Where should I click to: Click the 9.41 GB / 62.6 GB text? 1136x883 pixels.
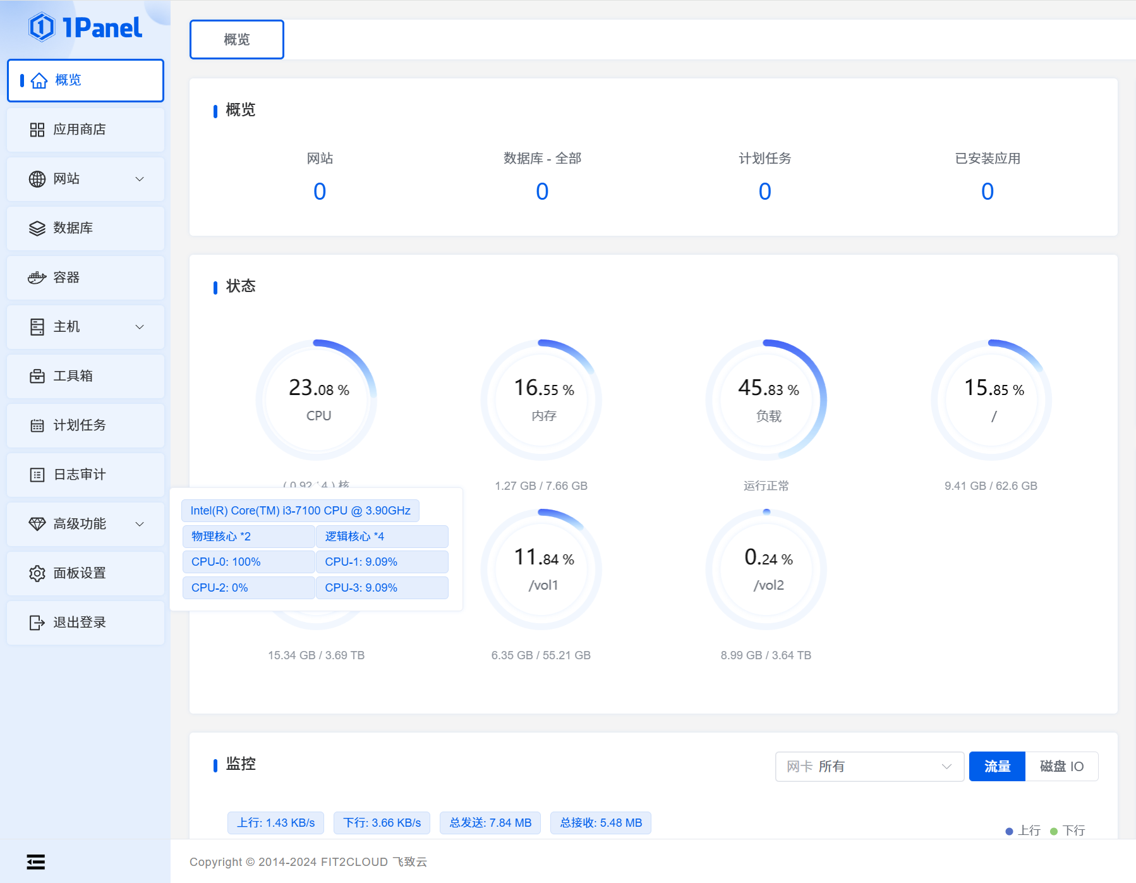click(x=991, y=486)
